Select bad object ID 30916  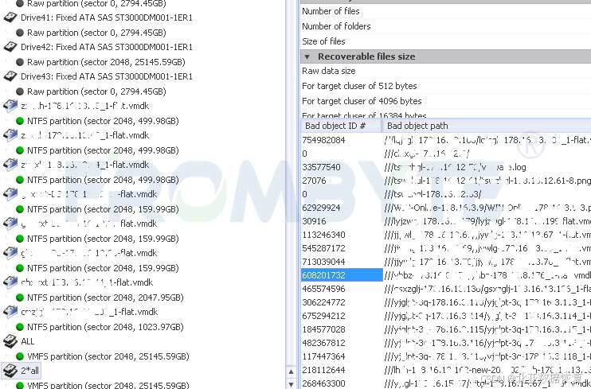pos(314,221)
